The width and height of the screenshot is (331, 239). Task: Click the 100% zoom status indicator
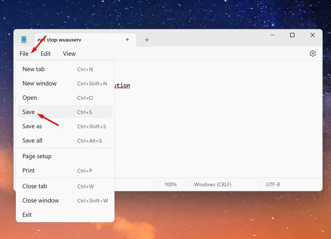pos(170,185)
